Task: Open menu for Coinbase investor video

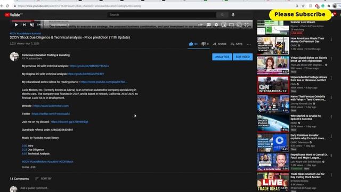Action: click(331, 137)
